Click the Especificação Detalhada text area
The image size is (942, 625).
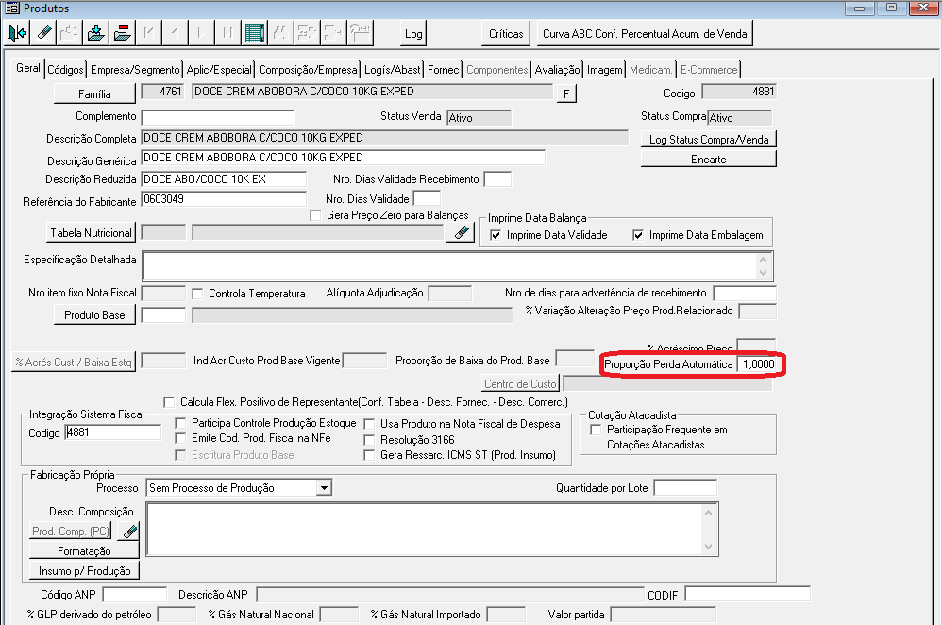[458, 266]
